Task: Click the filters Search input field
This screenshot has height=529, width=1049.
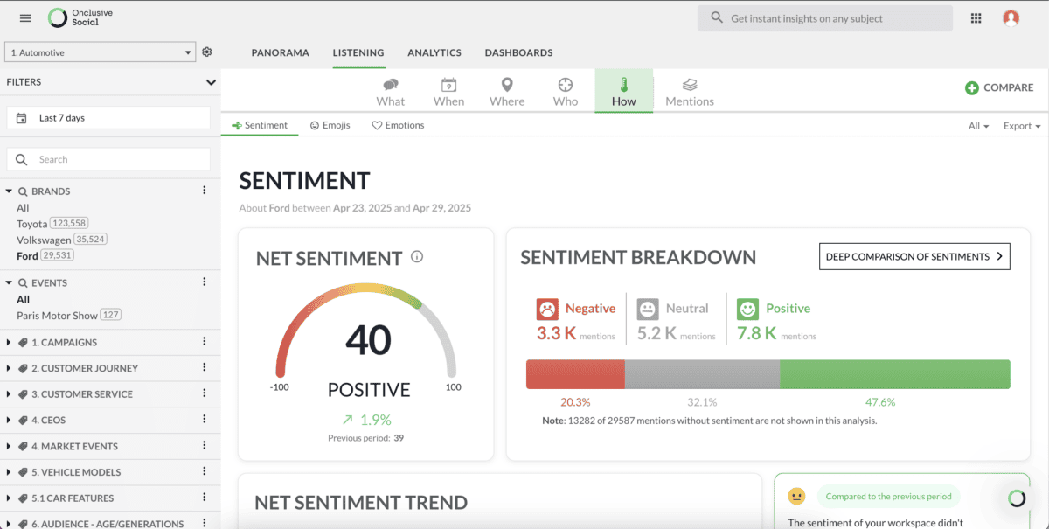Action: (x=108, y=159)
